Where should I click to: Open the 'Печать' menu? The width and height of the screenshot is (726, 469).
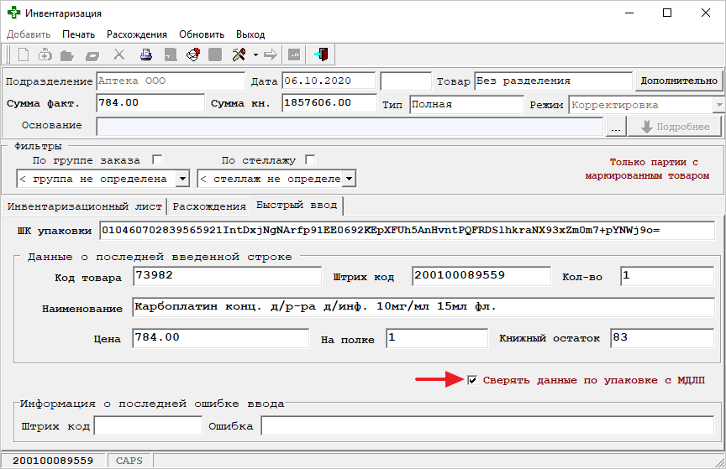click(78, 34)
